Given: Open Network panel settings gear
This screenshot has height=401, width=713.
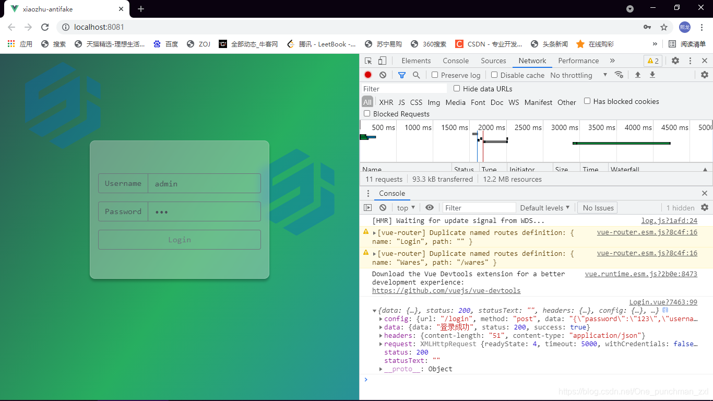Looking at the screenshot, I should 705,75.
